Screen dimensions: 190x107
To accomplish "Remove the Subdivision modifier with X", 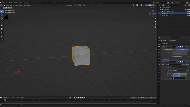I will point(186,47).
